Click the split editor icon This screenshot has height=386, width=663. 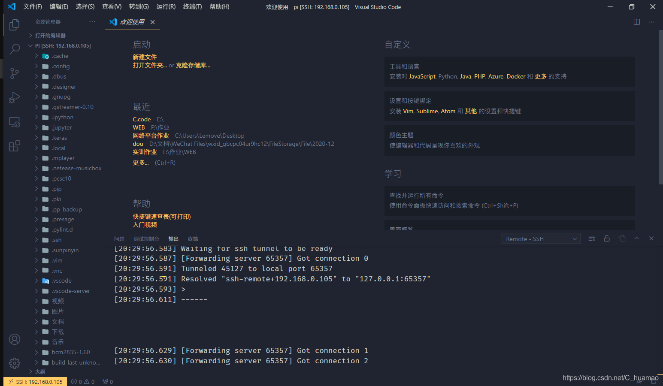pyautogui.click(x=637, y=22)
